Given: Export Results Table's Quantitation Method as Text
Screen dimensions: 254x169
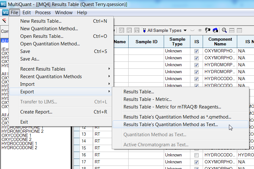Looking at the screenshot, I should [x=181, y=124].
